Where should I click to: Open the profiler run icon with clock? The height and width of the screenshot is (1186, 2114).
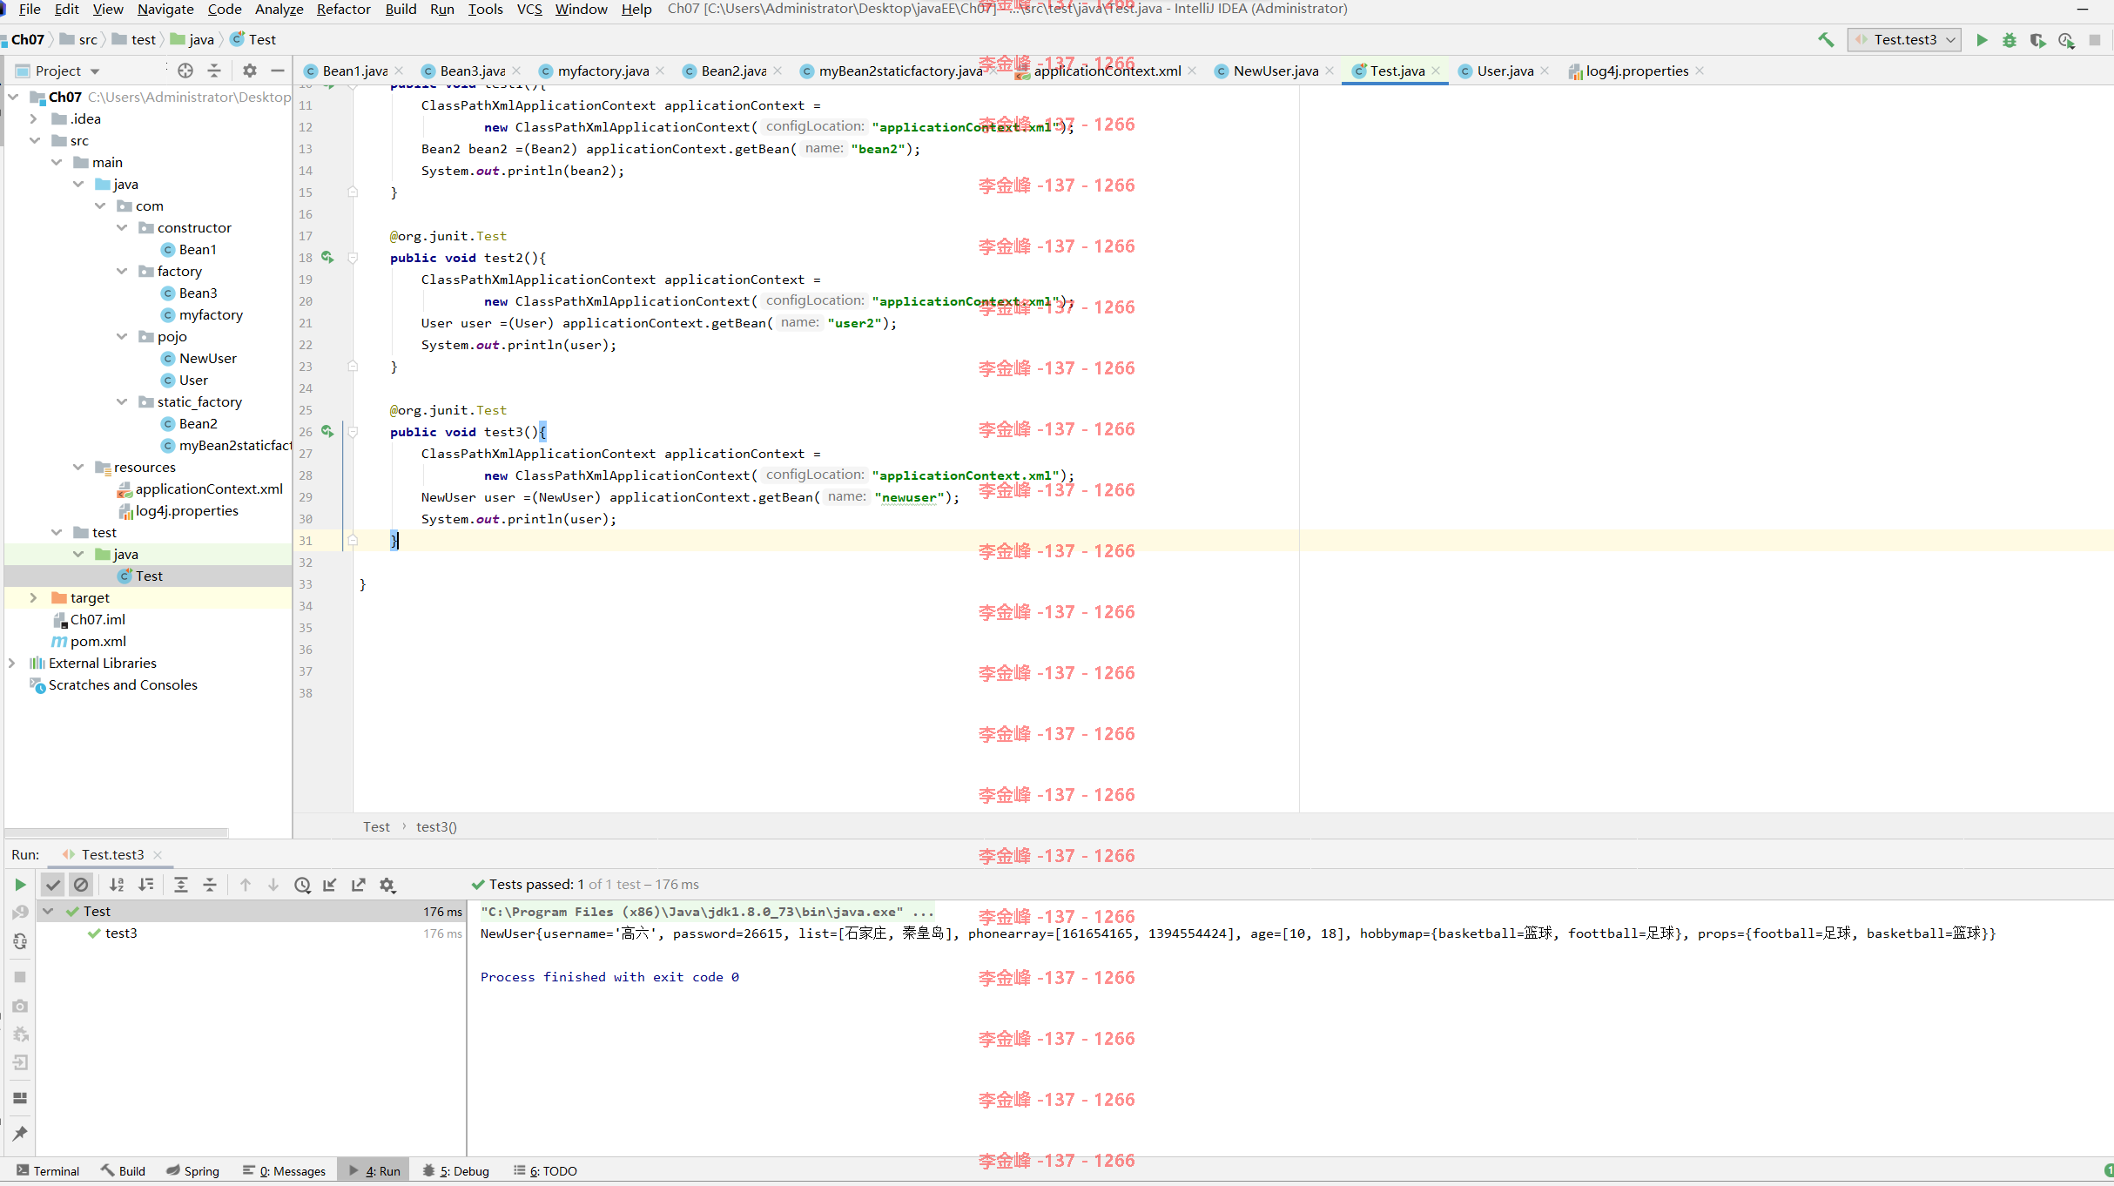click(x=2066, y=39)
